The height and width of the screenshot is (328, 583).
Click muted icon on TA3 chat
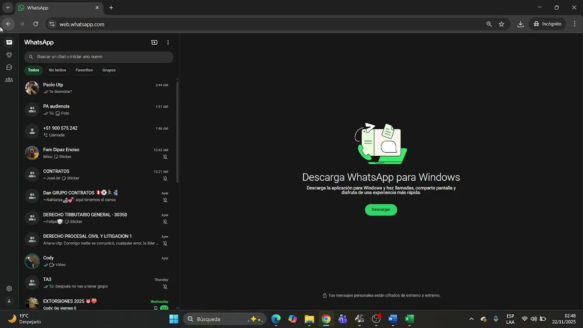coord(165,287)
